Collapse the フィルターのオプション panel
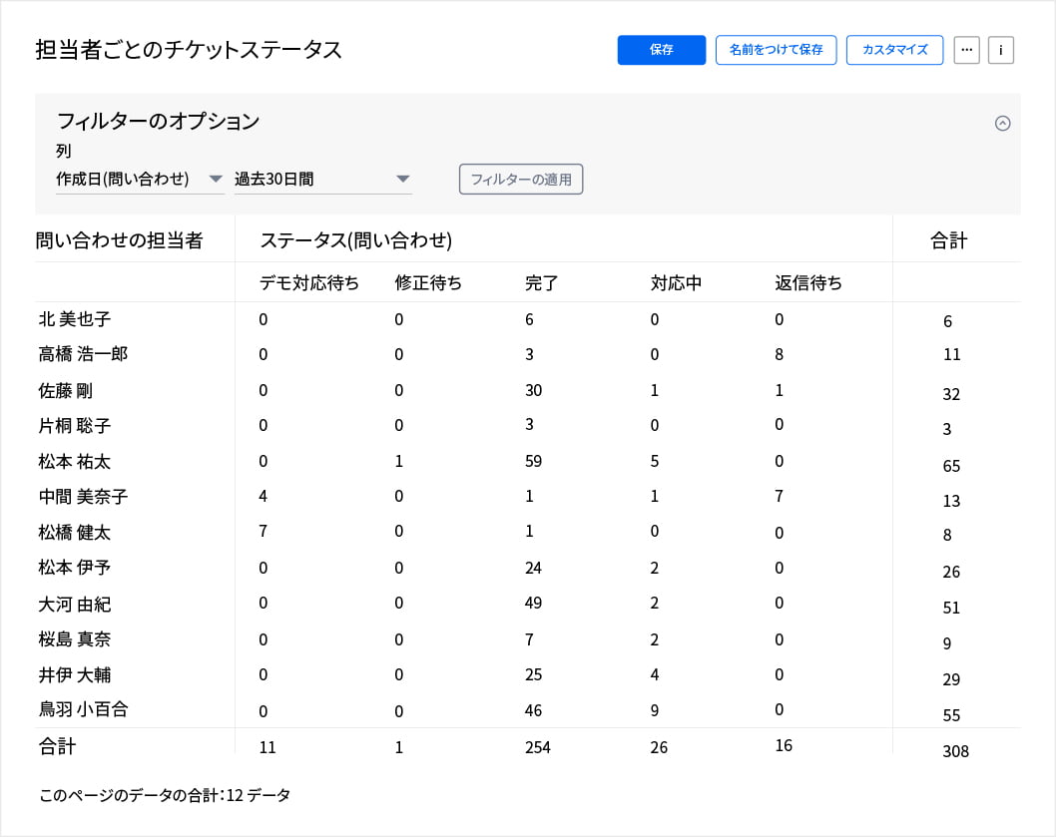The width and height of the screenshot is (1056, 837). pos(1003,124)
